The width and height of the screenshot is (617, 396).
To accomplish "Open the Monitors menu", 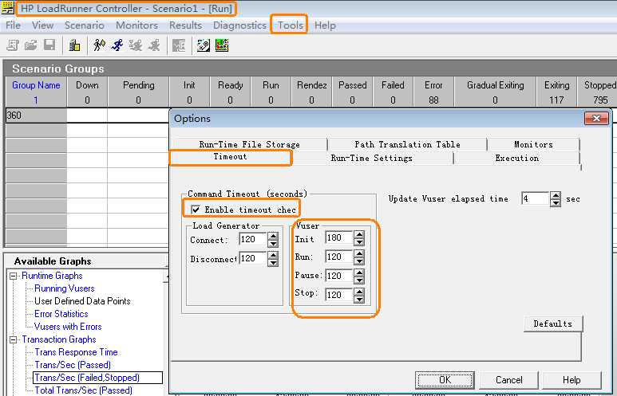I will 136,25.
